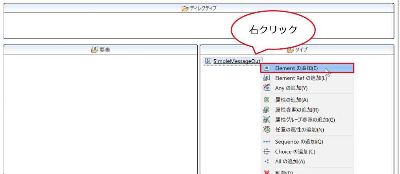Click the All compositor icon
The width and height of the screenshot is (400, 174).
click(266, 161)
